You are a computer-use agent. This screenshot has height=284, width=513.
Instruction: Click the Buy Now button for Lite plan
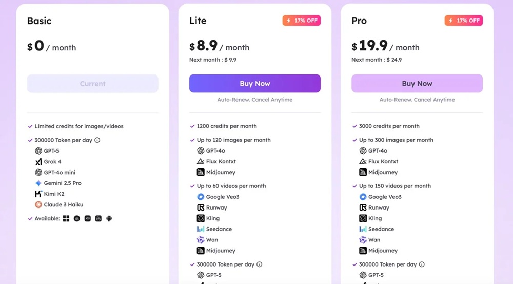255,83
